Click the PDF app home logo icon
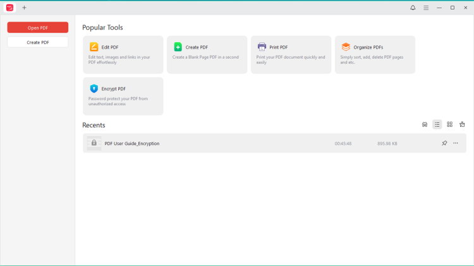Viewport: 474px width, 266px height. 9,8
